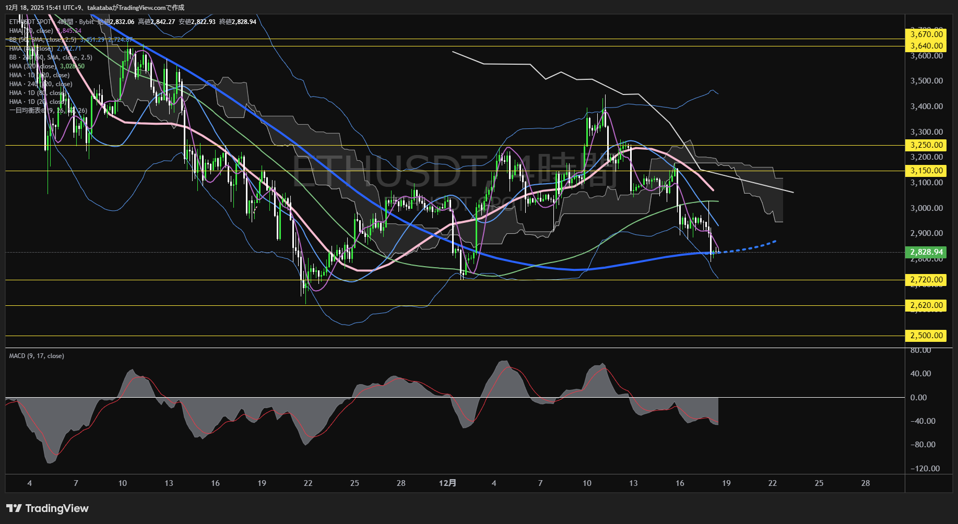Click the yellow 2,720.00 price level label
958x524 pixels.
click(926, 280)
